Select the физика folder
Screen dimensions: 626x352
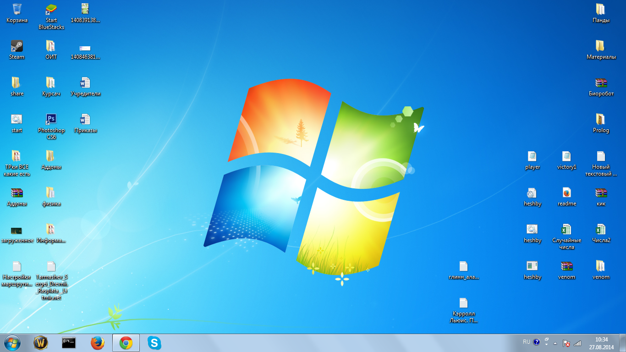click(51, 196)
